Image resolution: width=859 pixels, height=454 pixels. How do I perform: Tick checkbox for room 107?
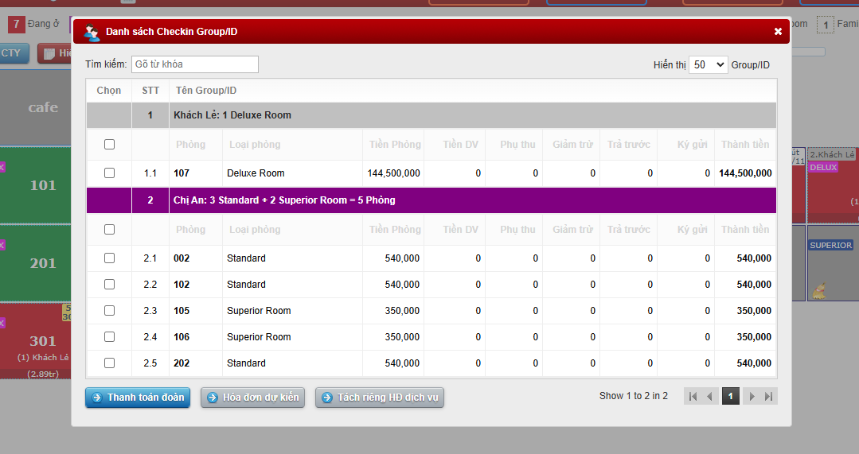[109, 173]
